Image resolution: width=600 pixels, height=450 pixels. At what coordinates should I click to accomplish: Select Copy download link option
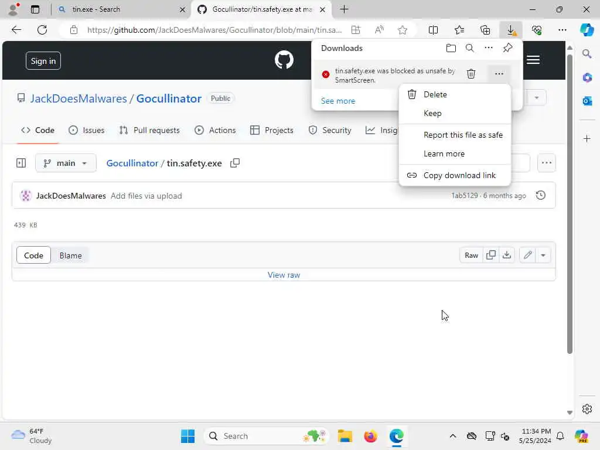tap(455, 176)
